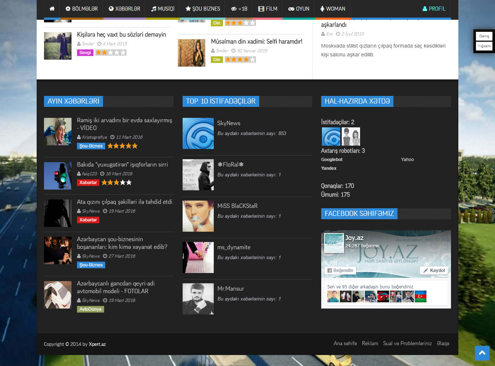Open the FİLM menu item
This screenshot has width=495, height=366.
[268, 9]
